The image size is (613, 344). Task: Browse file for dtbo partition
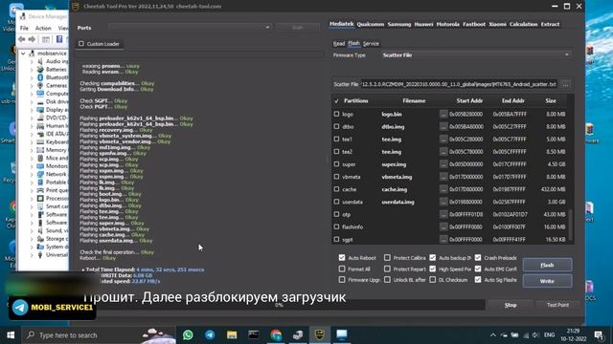(443, 127)
